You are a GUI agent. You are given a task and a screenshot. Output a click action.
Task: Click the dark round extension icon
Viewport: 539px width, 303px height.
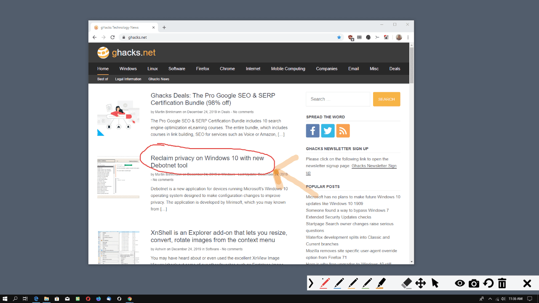pos(368,37)
